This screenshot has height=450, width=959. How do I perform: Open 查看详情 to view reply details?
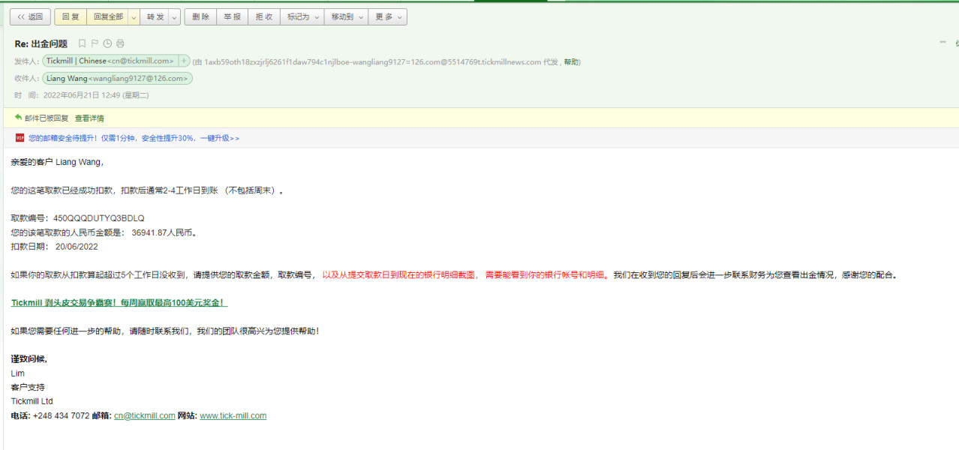pos(89,118)
